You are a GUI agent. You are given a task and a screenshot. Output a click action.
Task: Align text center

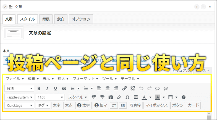click(108, 88)
